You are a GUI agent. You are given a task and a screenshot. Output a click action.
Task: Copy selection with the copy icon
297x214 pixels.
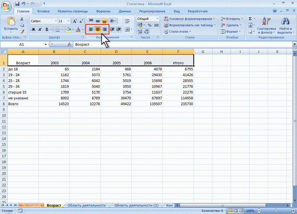coord(22,25)
